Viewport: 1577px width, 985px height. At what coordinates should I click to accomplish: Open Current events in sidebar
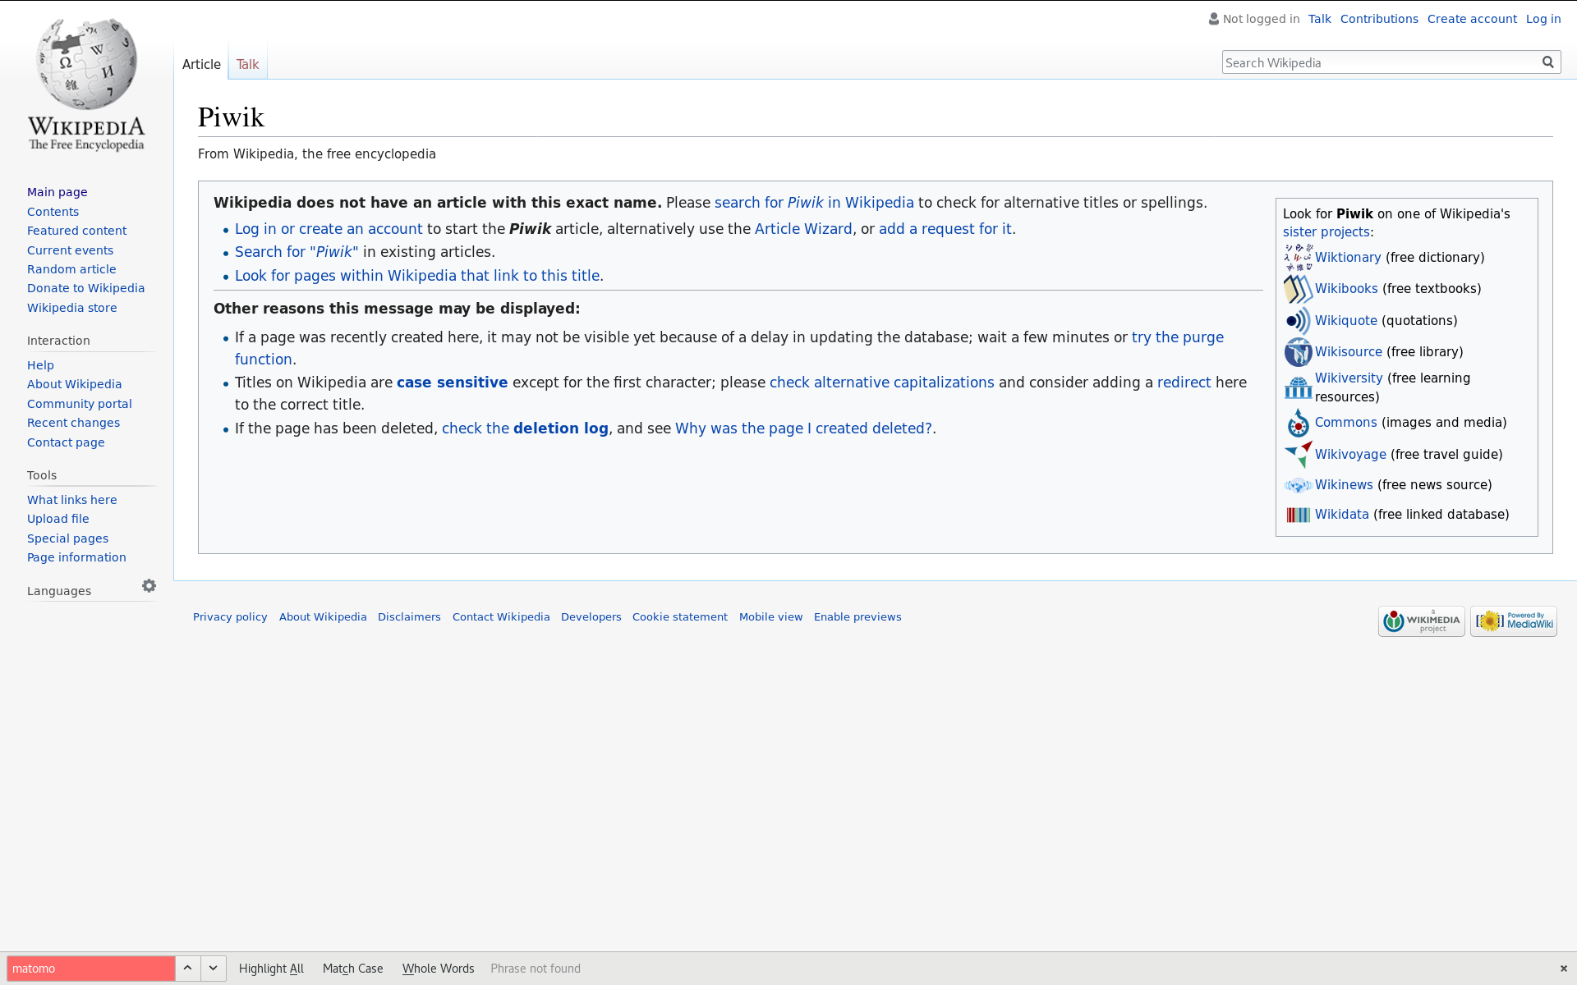70,250
